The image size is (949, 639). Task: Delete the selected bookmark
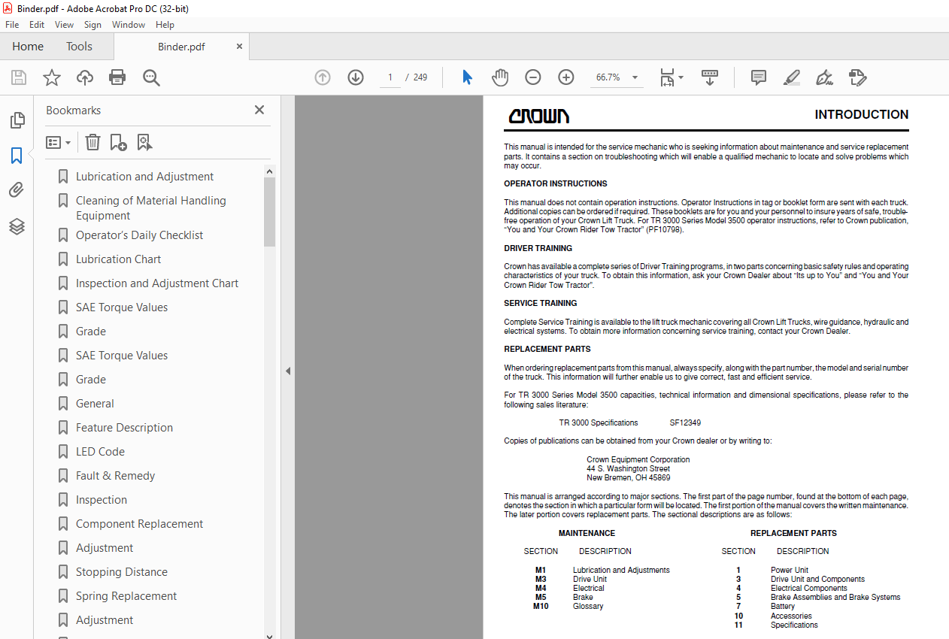tap(92, 142)
